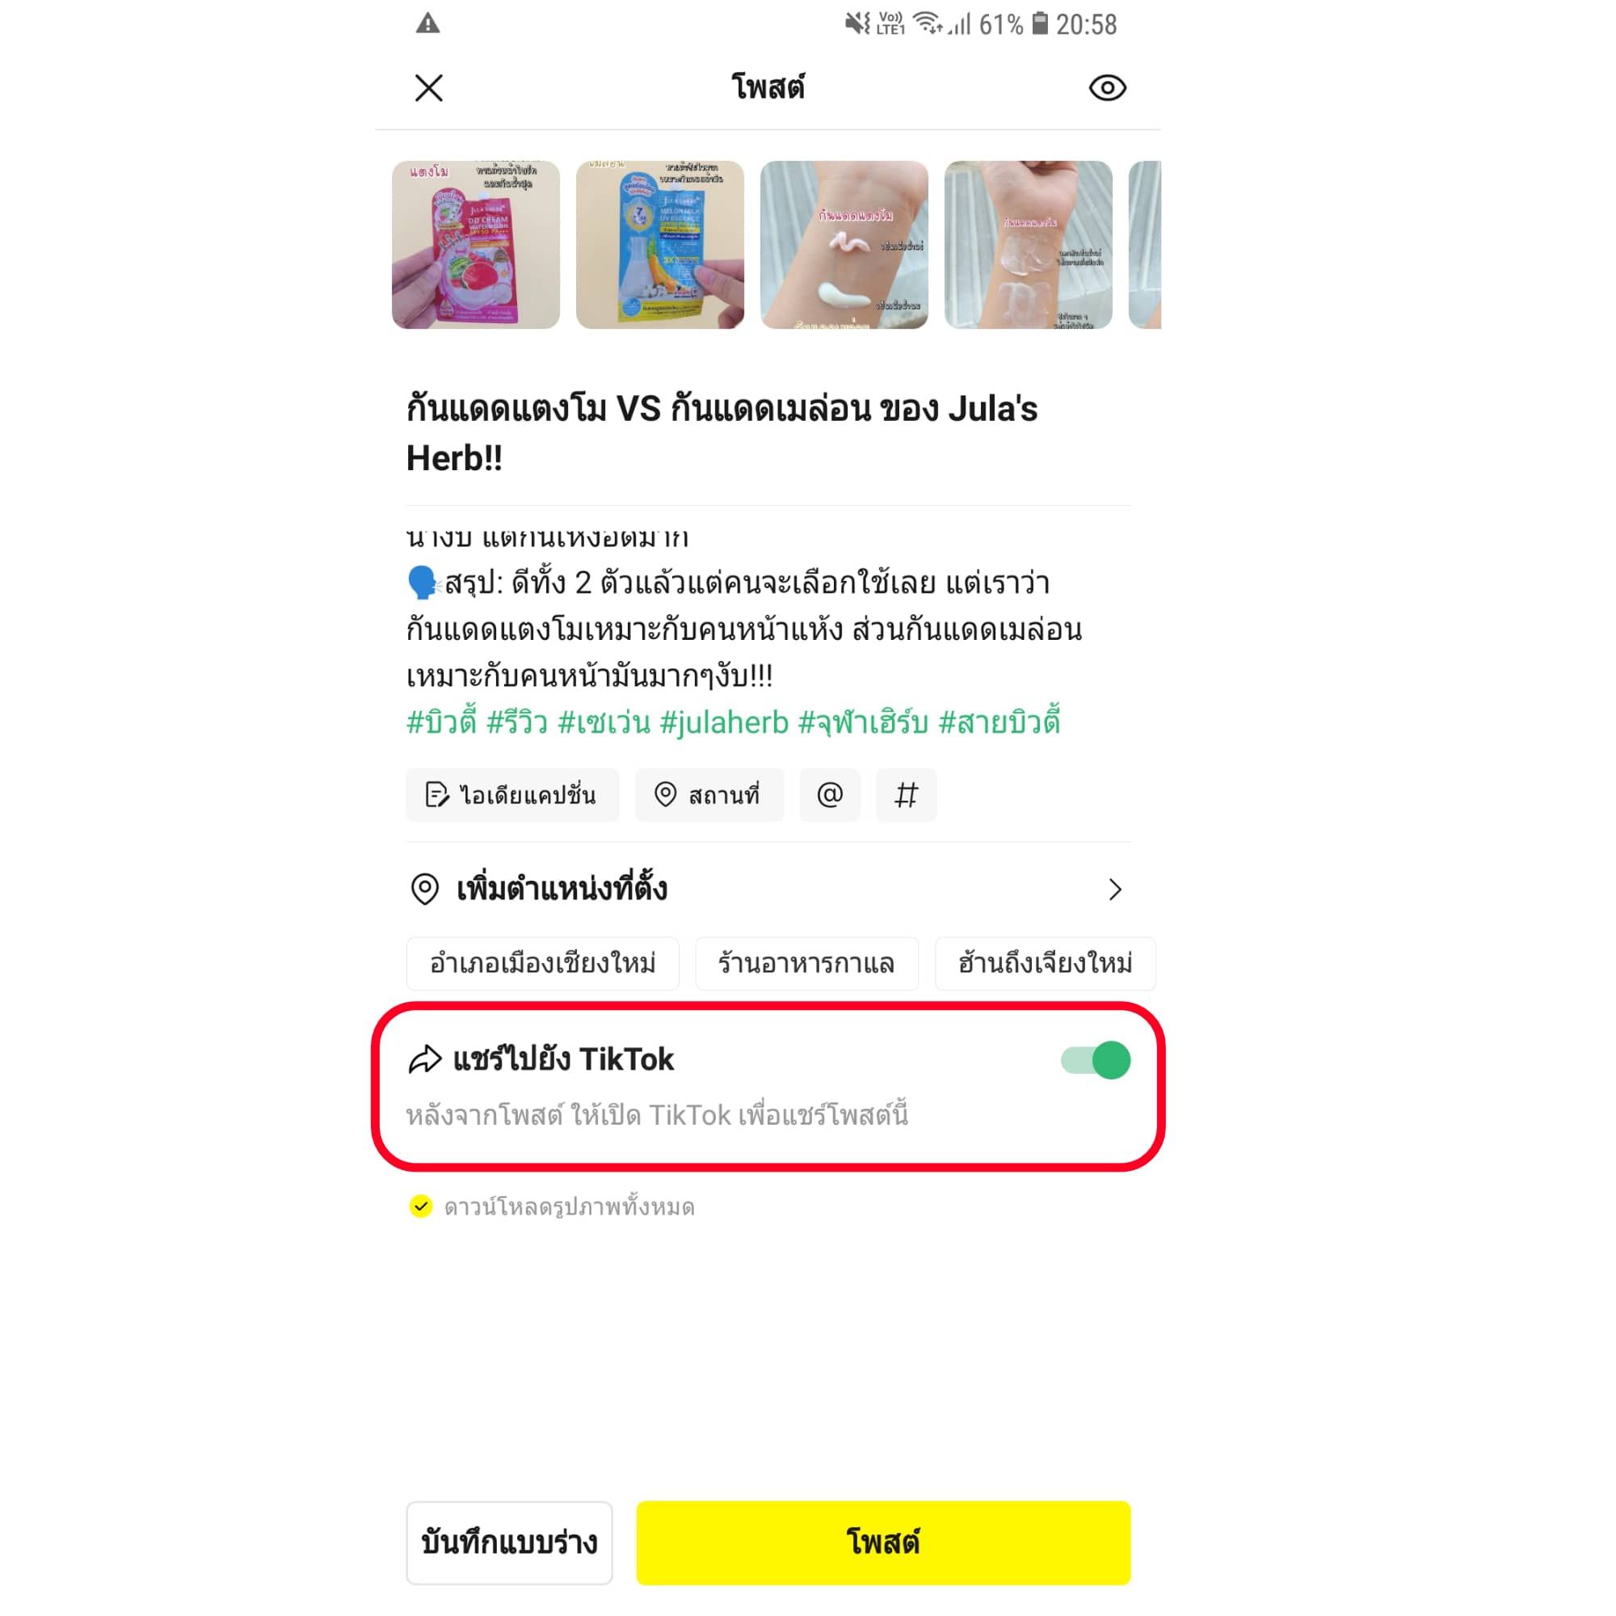This screenshot has width=1616, height=1616.
Task: Preview the post with the eye icon
Action: coord(1107,88)
